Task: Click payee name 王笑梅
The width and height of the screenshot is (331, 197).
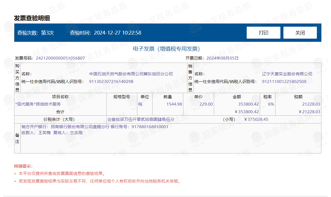Action: click(x=45, y=133)
